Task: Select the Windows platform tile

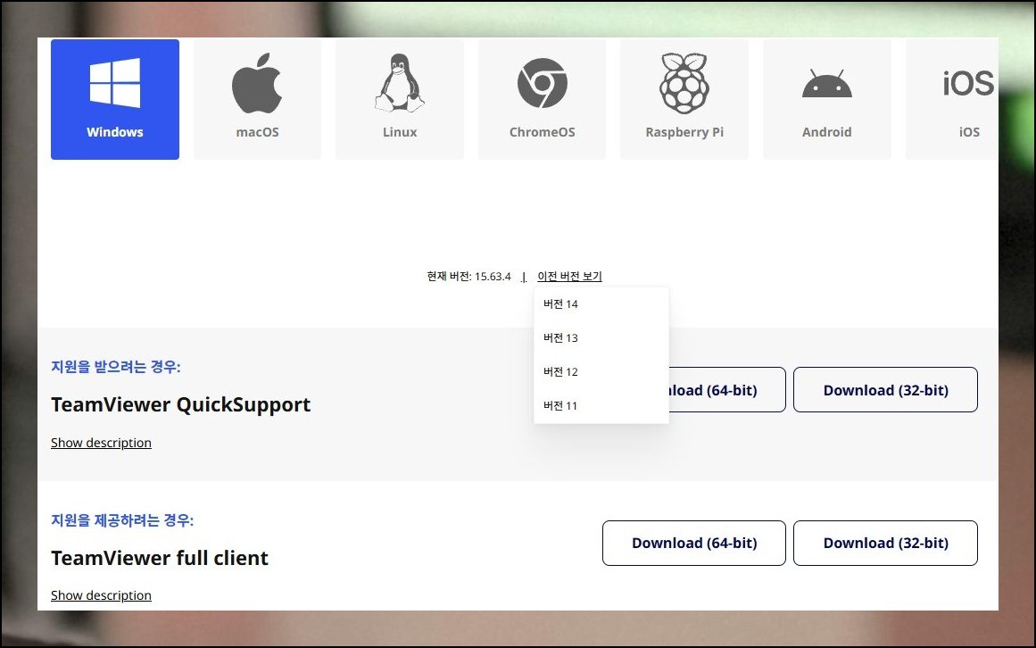Action: click(x=115, y=99)
